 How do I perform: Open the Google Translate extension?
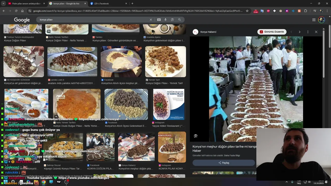click(262, 11)
